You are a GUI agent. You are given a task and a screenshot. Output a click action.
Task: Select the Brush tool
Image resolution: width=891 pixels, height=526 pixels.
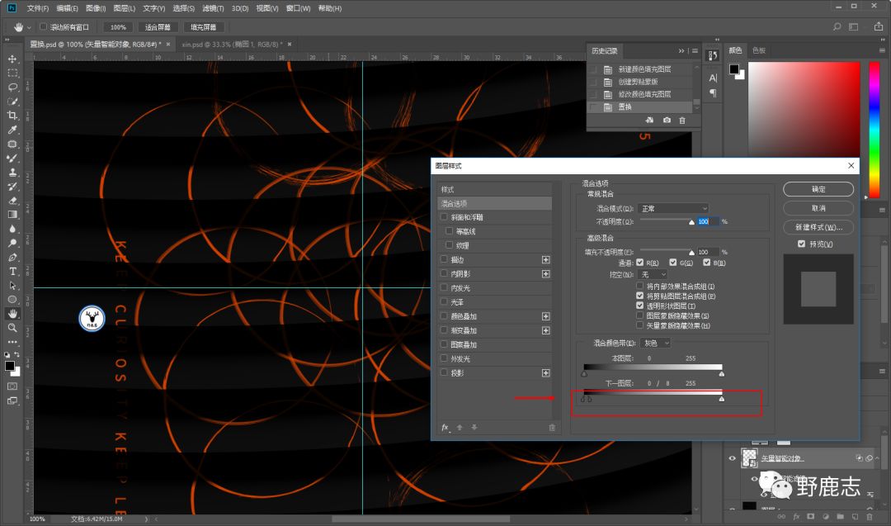point(12,158)
